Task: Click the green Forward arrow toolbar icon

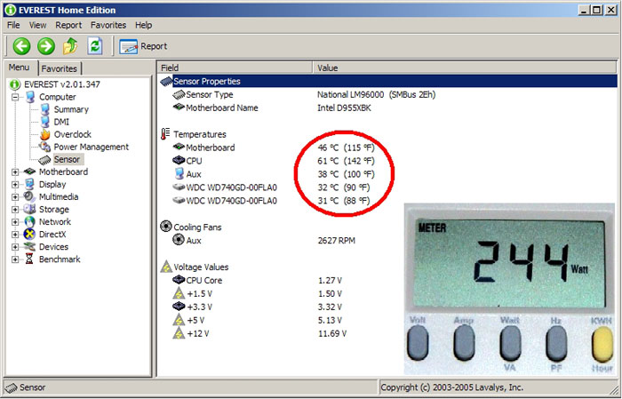Action: (x=46, y=46)
